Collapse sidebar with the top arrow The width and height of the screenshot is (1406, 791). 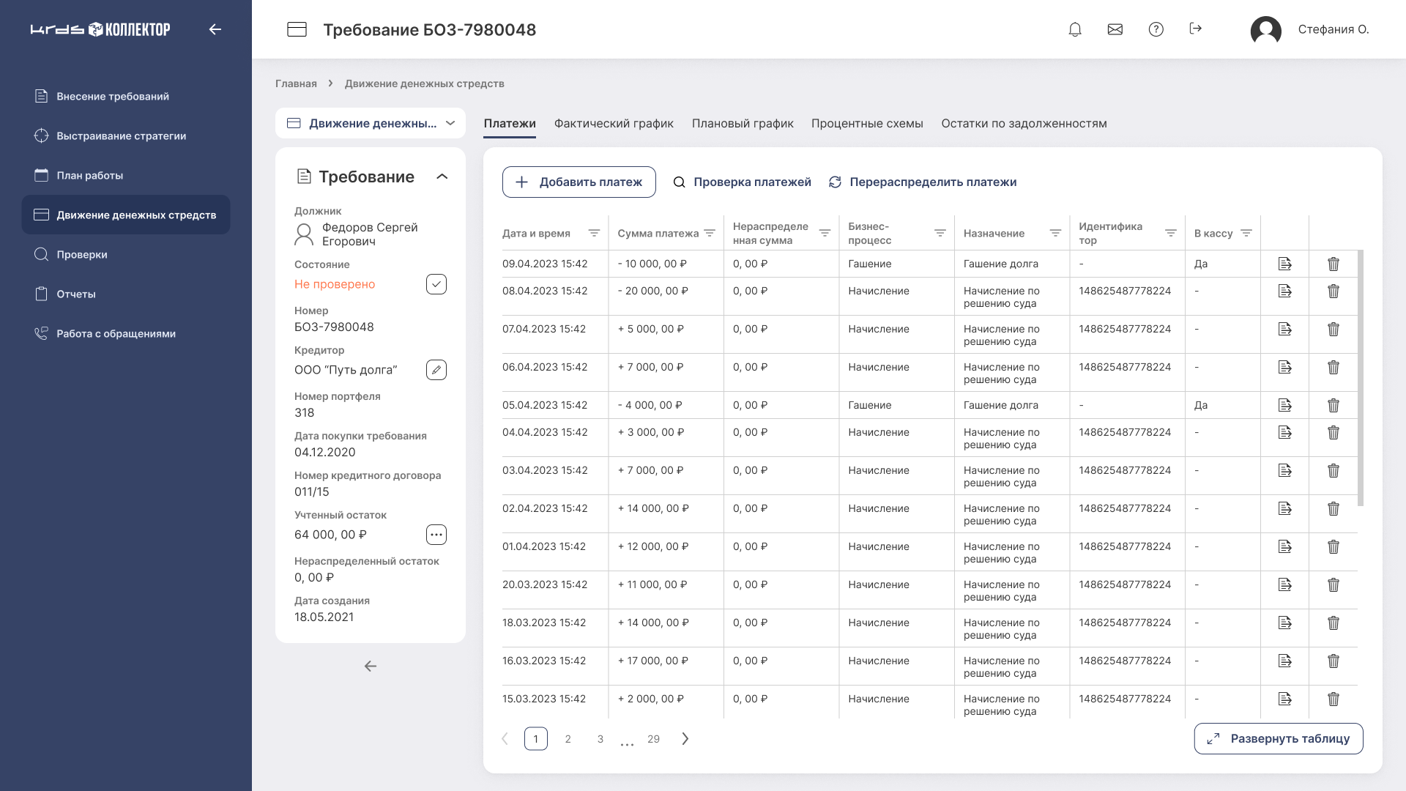click(x=215, y=29)
